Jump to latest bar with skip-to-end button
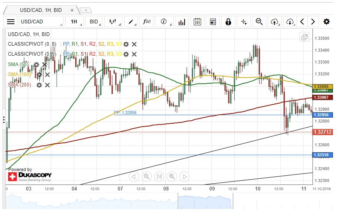The width and height of the screenshot is (337, 212). [x=159, y=176]
